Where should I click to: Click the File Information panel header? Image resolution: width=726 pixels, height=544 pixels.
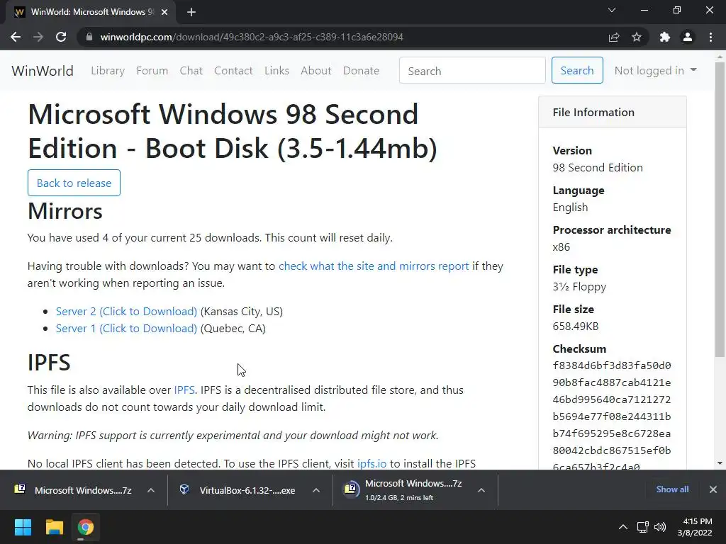coord(612,112)
